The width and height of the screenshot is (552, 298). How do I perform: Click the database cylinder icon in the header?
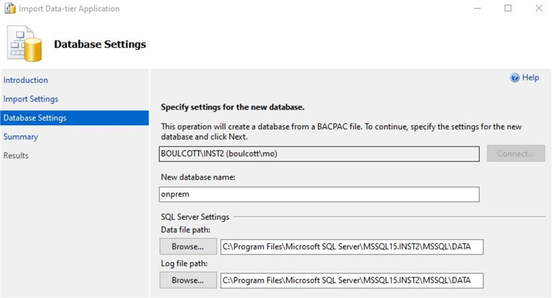pyautogui.click(x=25, y=45)
